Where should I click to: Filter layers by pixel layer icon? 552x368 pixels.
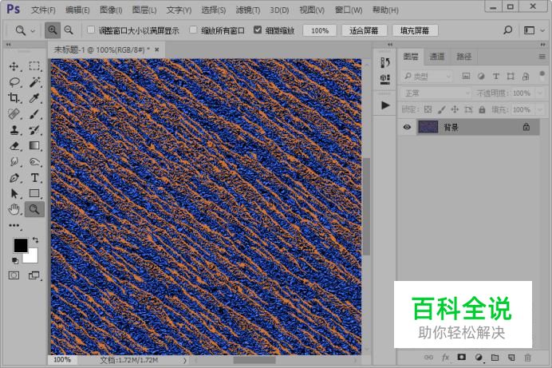[466, 76]
